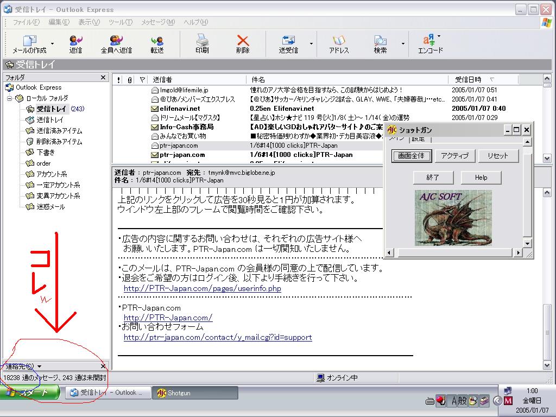Click the http://PTR-Japan.com/ link
556x417 pixels.
pyautogui.click(x=168, y=318)
